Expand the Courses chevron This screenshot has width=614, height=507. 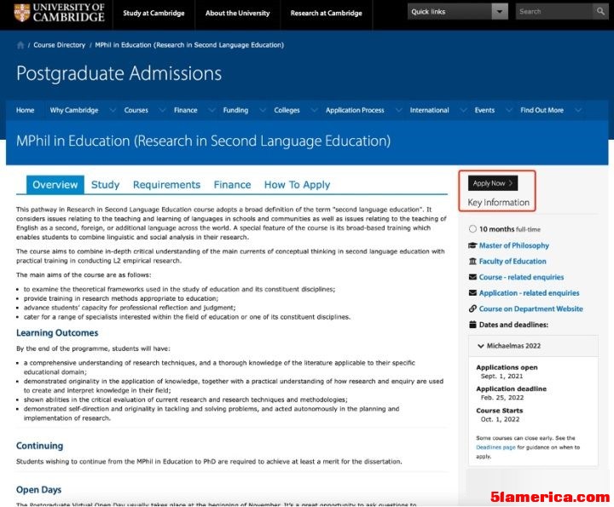point(162,110)
